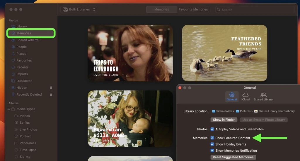300x161 pixels.
Task: Open Trips to Edinburgh memory thumbnail
Action: pyautogui.click(x=130, y=53)
